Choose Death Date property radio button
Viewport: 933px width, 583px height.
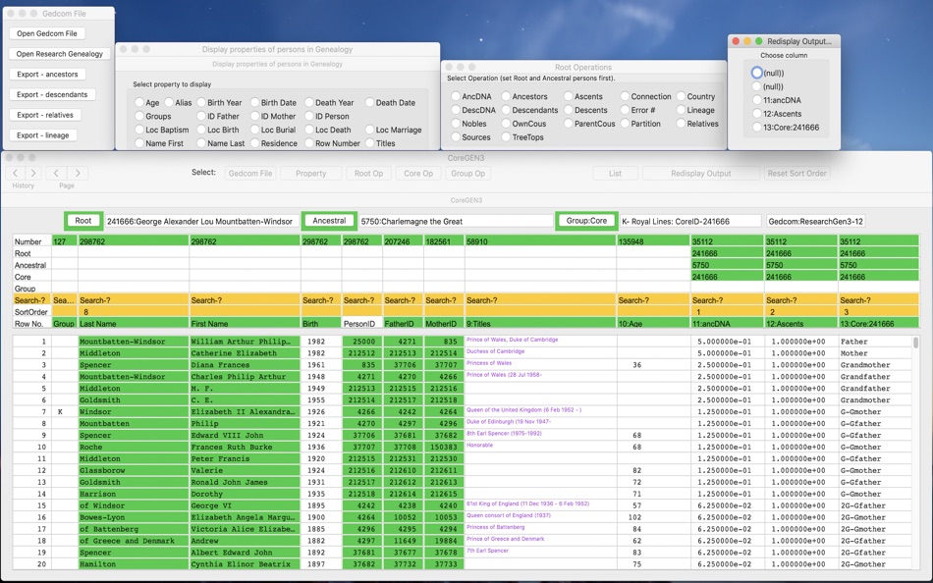369,102
